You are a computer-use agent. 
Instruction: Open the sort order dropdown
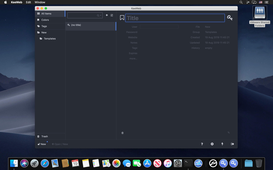point(112,15)
